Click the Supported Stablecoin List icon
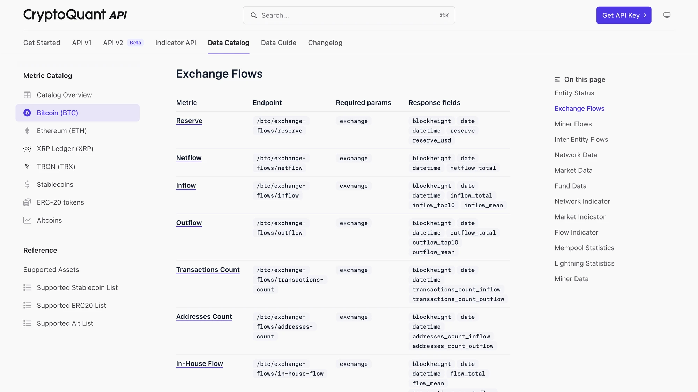698x392 pixels. pyautogui.click(x=27, y=287)
